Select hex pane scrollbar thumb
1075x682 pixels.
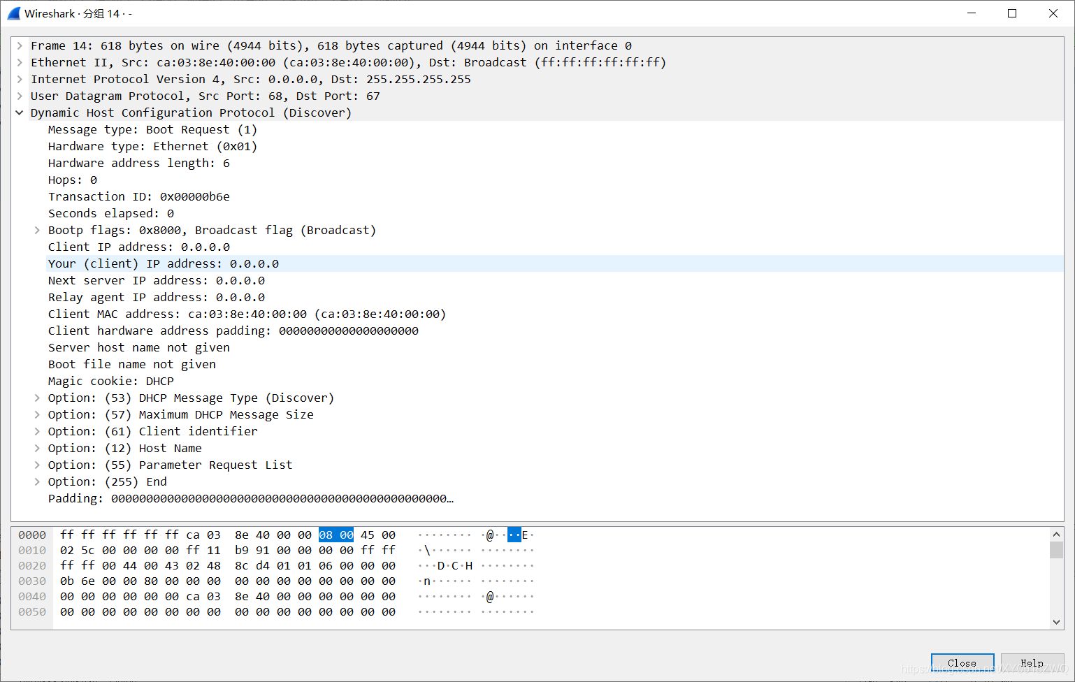click(x=1056, y=550)
